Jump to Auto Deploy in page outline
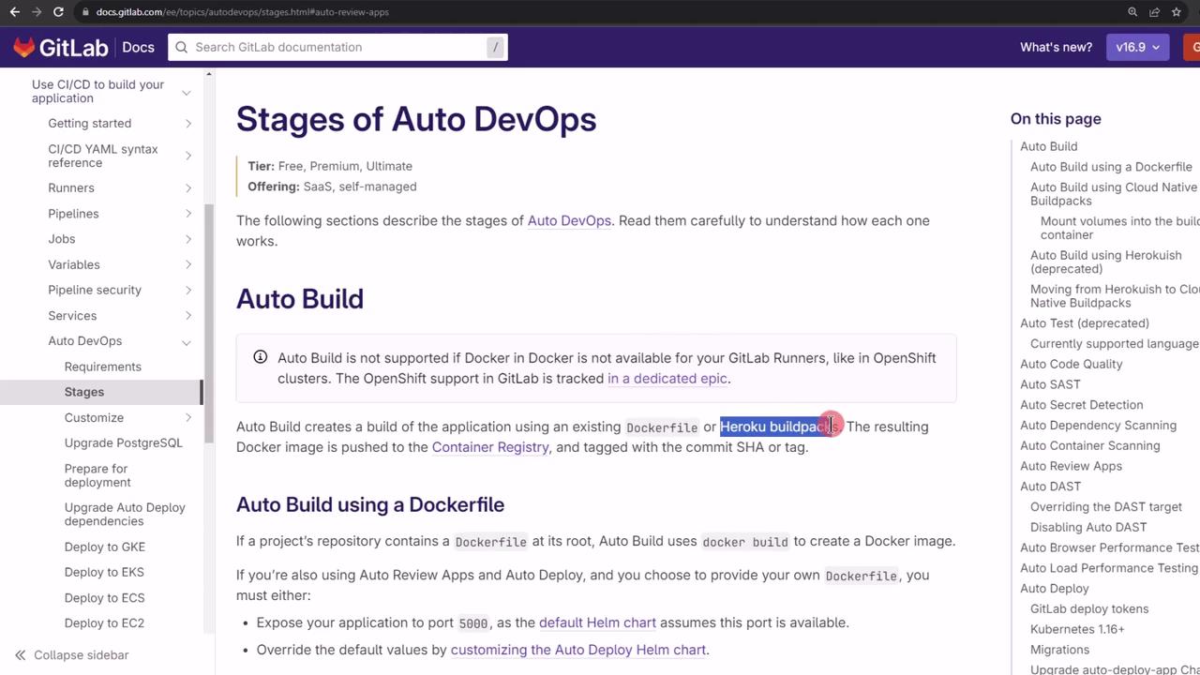 (x=1054, y=589)
